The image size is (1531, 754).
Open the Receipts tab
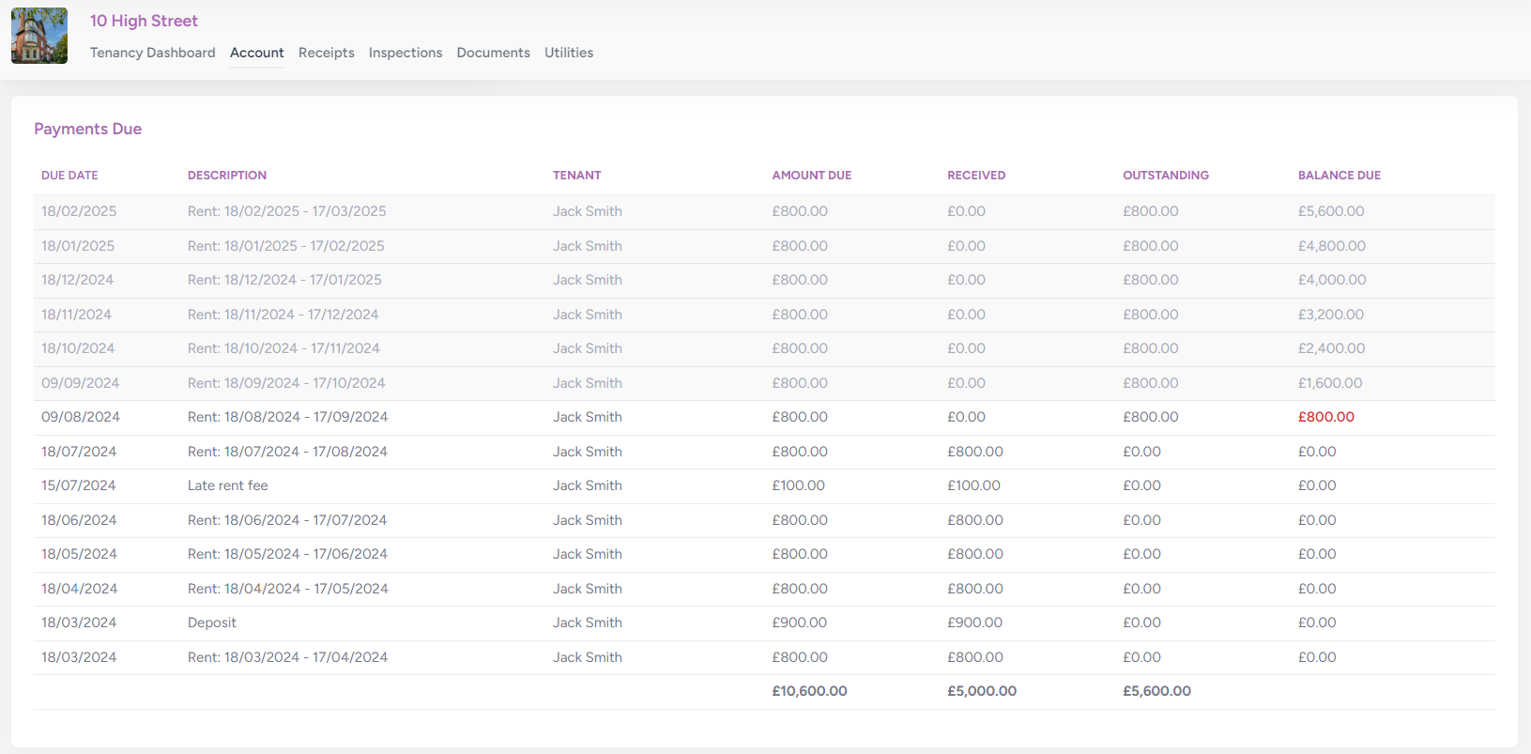(326, 53)
